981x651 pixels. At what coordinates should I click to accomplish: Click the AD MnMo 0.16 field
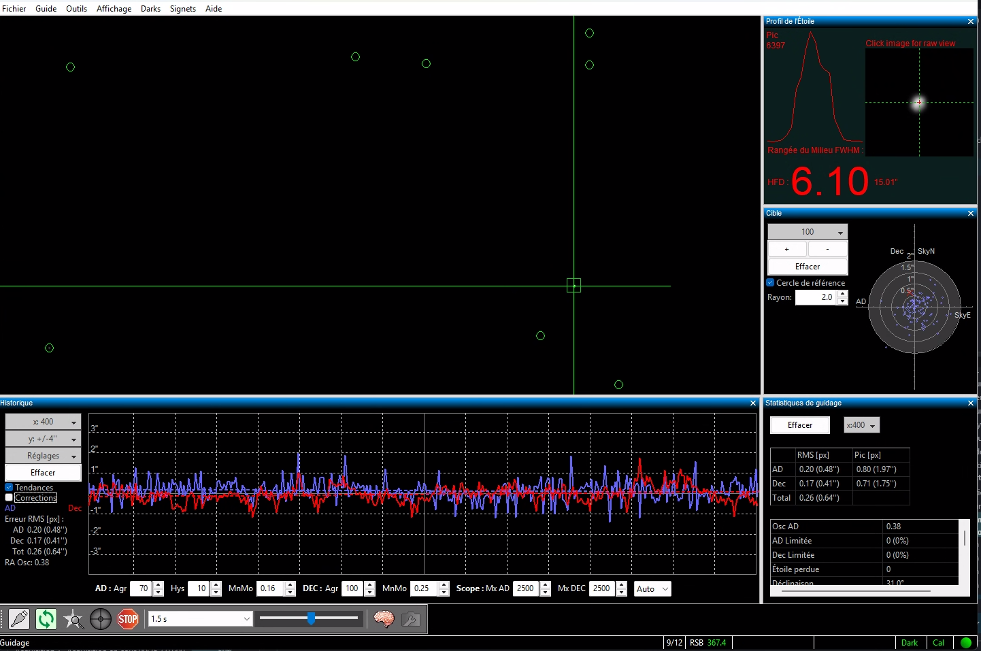tap(271, 588)
